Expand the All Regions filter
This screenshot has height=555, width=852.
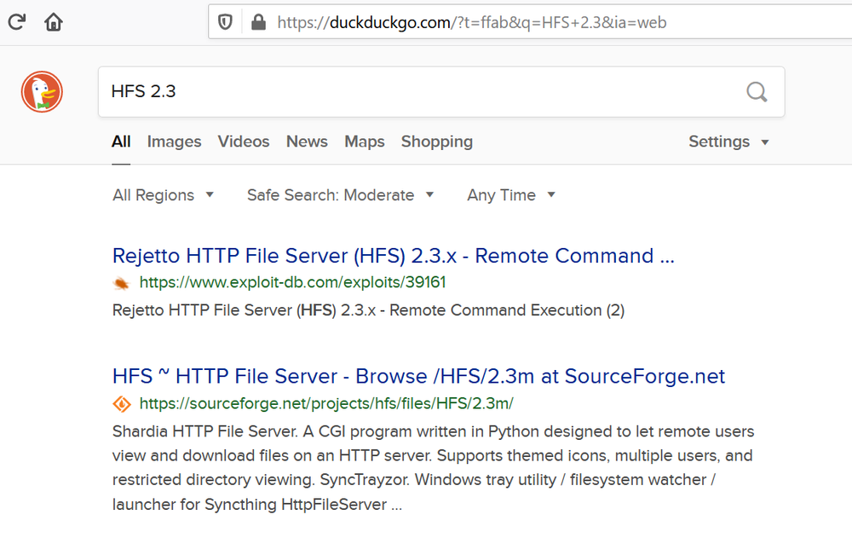163,195
